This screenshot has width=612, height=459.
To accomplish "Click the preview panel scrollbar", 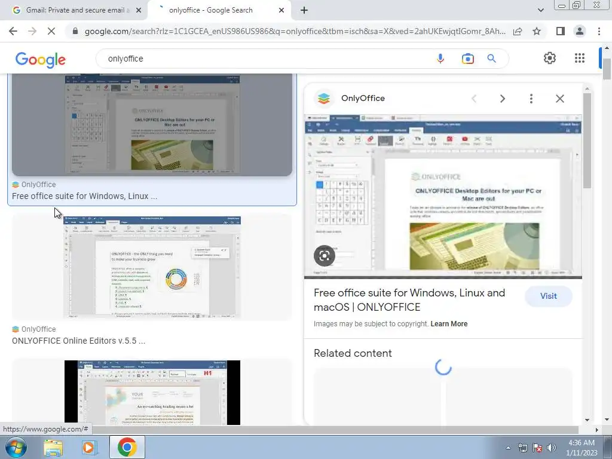I will (587, 140).
